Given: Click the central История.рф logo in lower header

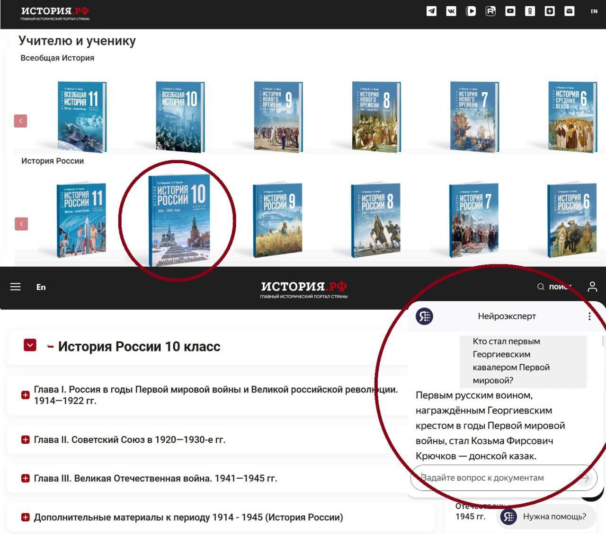Looking at the screenshot, I should [x=303, y=289].
